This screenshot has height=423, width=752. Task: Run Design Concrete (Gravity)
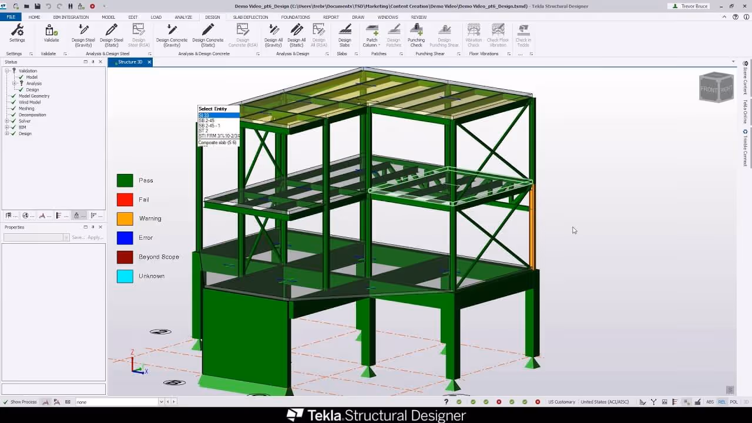(x=172, y=35)
